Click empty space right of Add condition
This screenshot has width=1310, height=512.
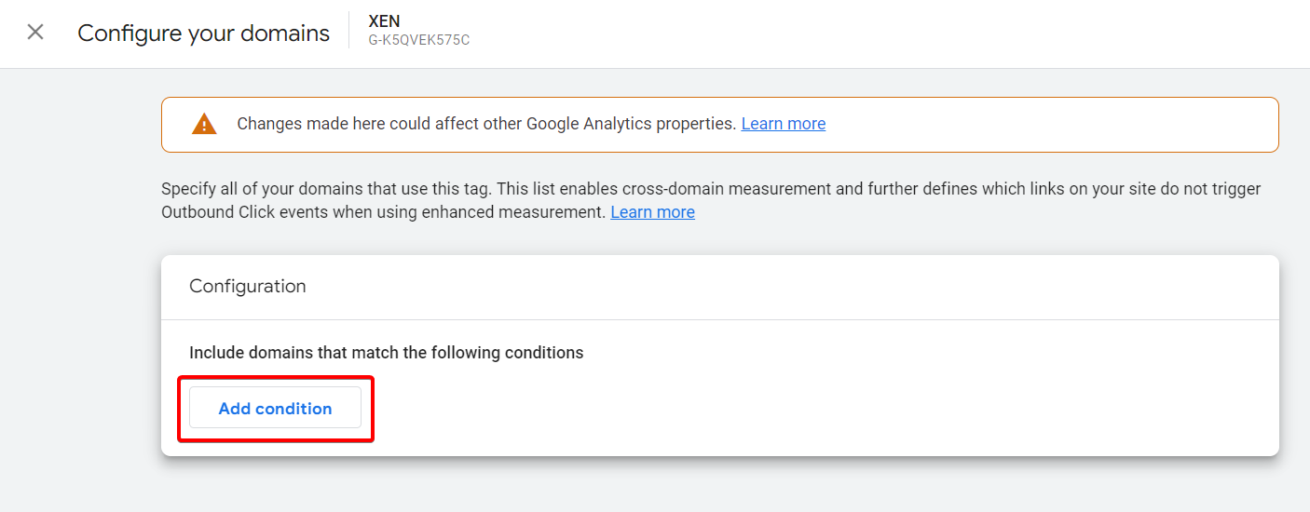pos(820,408)
